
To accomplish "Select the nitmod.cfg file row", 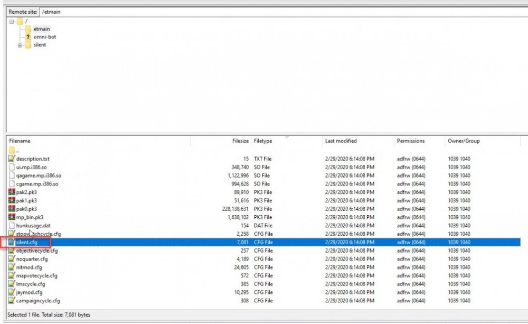I will tap(30, 267).
